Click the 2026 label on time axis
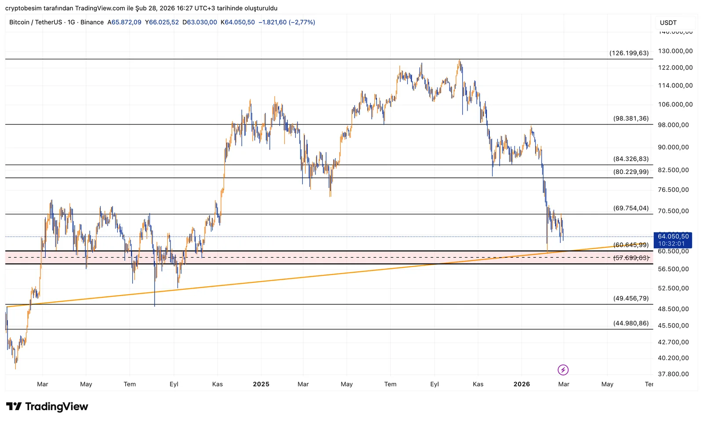The image size is (703, 422). point(522,384)
